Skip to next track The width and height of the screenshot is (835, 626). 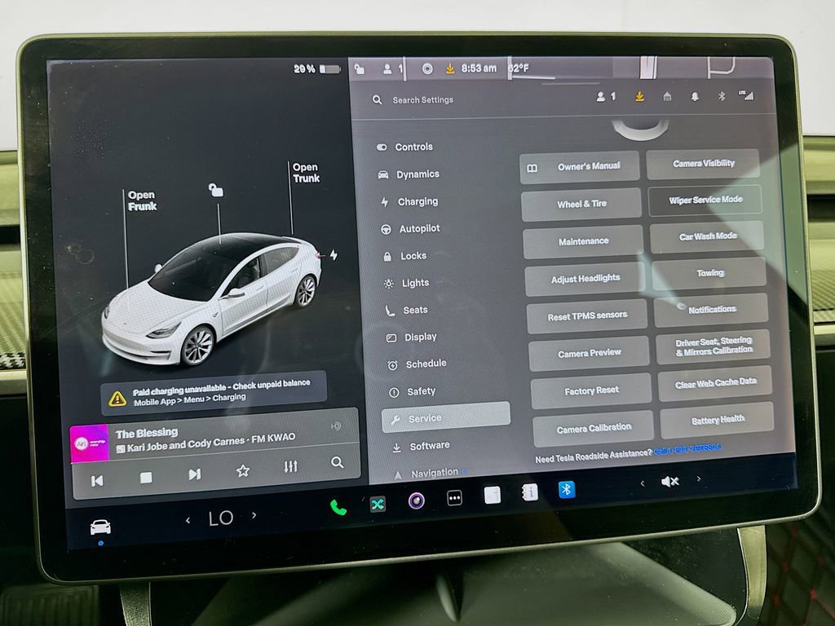(x=195, y=474)
